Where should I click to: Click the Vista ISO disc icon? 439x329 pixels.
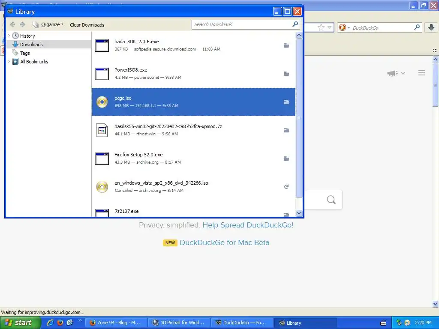(x=102, y=187)
